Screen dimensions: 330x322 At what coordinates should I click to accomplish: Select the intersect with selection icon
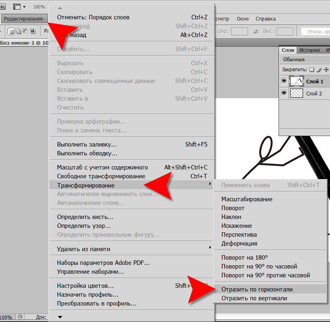[x=33, y=31]
